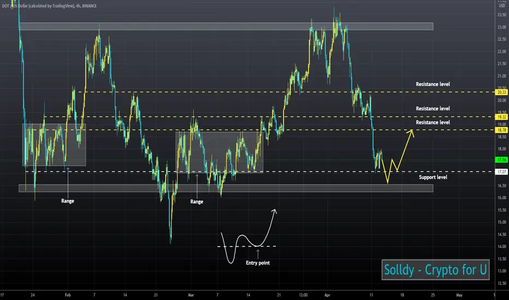Click the 24 date on time axis

point(33,295)
